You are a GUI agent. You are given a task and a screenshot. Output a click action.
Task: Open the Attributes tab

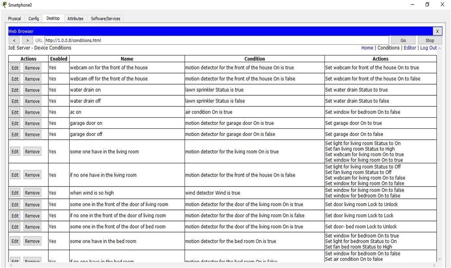click(x=76, y=18)
